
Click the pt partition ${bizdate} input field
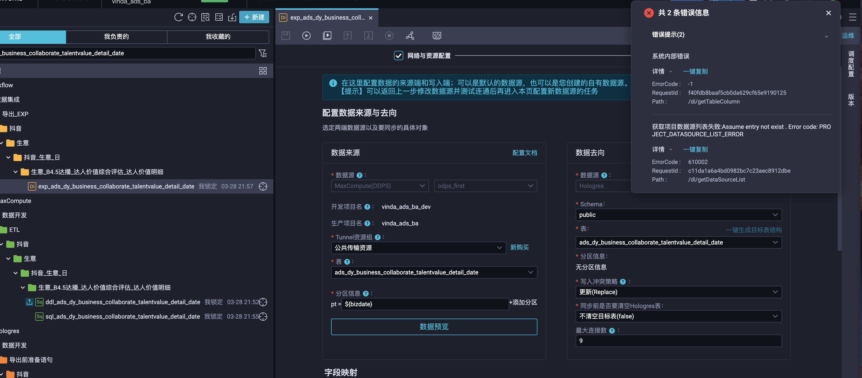click(x=425, y=304)
